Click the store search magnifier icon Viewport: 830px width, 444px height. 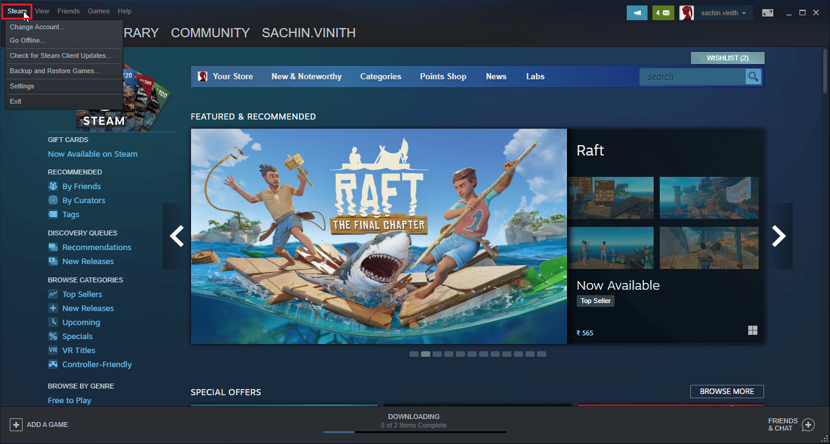pyautogui.click(x=754, y=76)
